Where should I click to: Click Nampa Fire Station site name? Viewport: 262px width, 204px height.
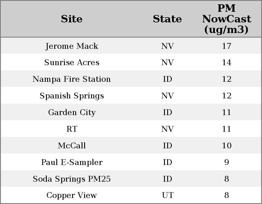tap(72, 79)
